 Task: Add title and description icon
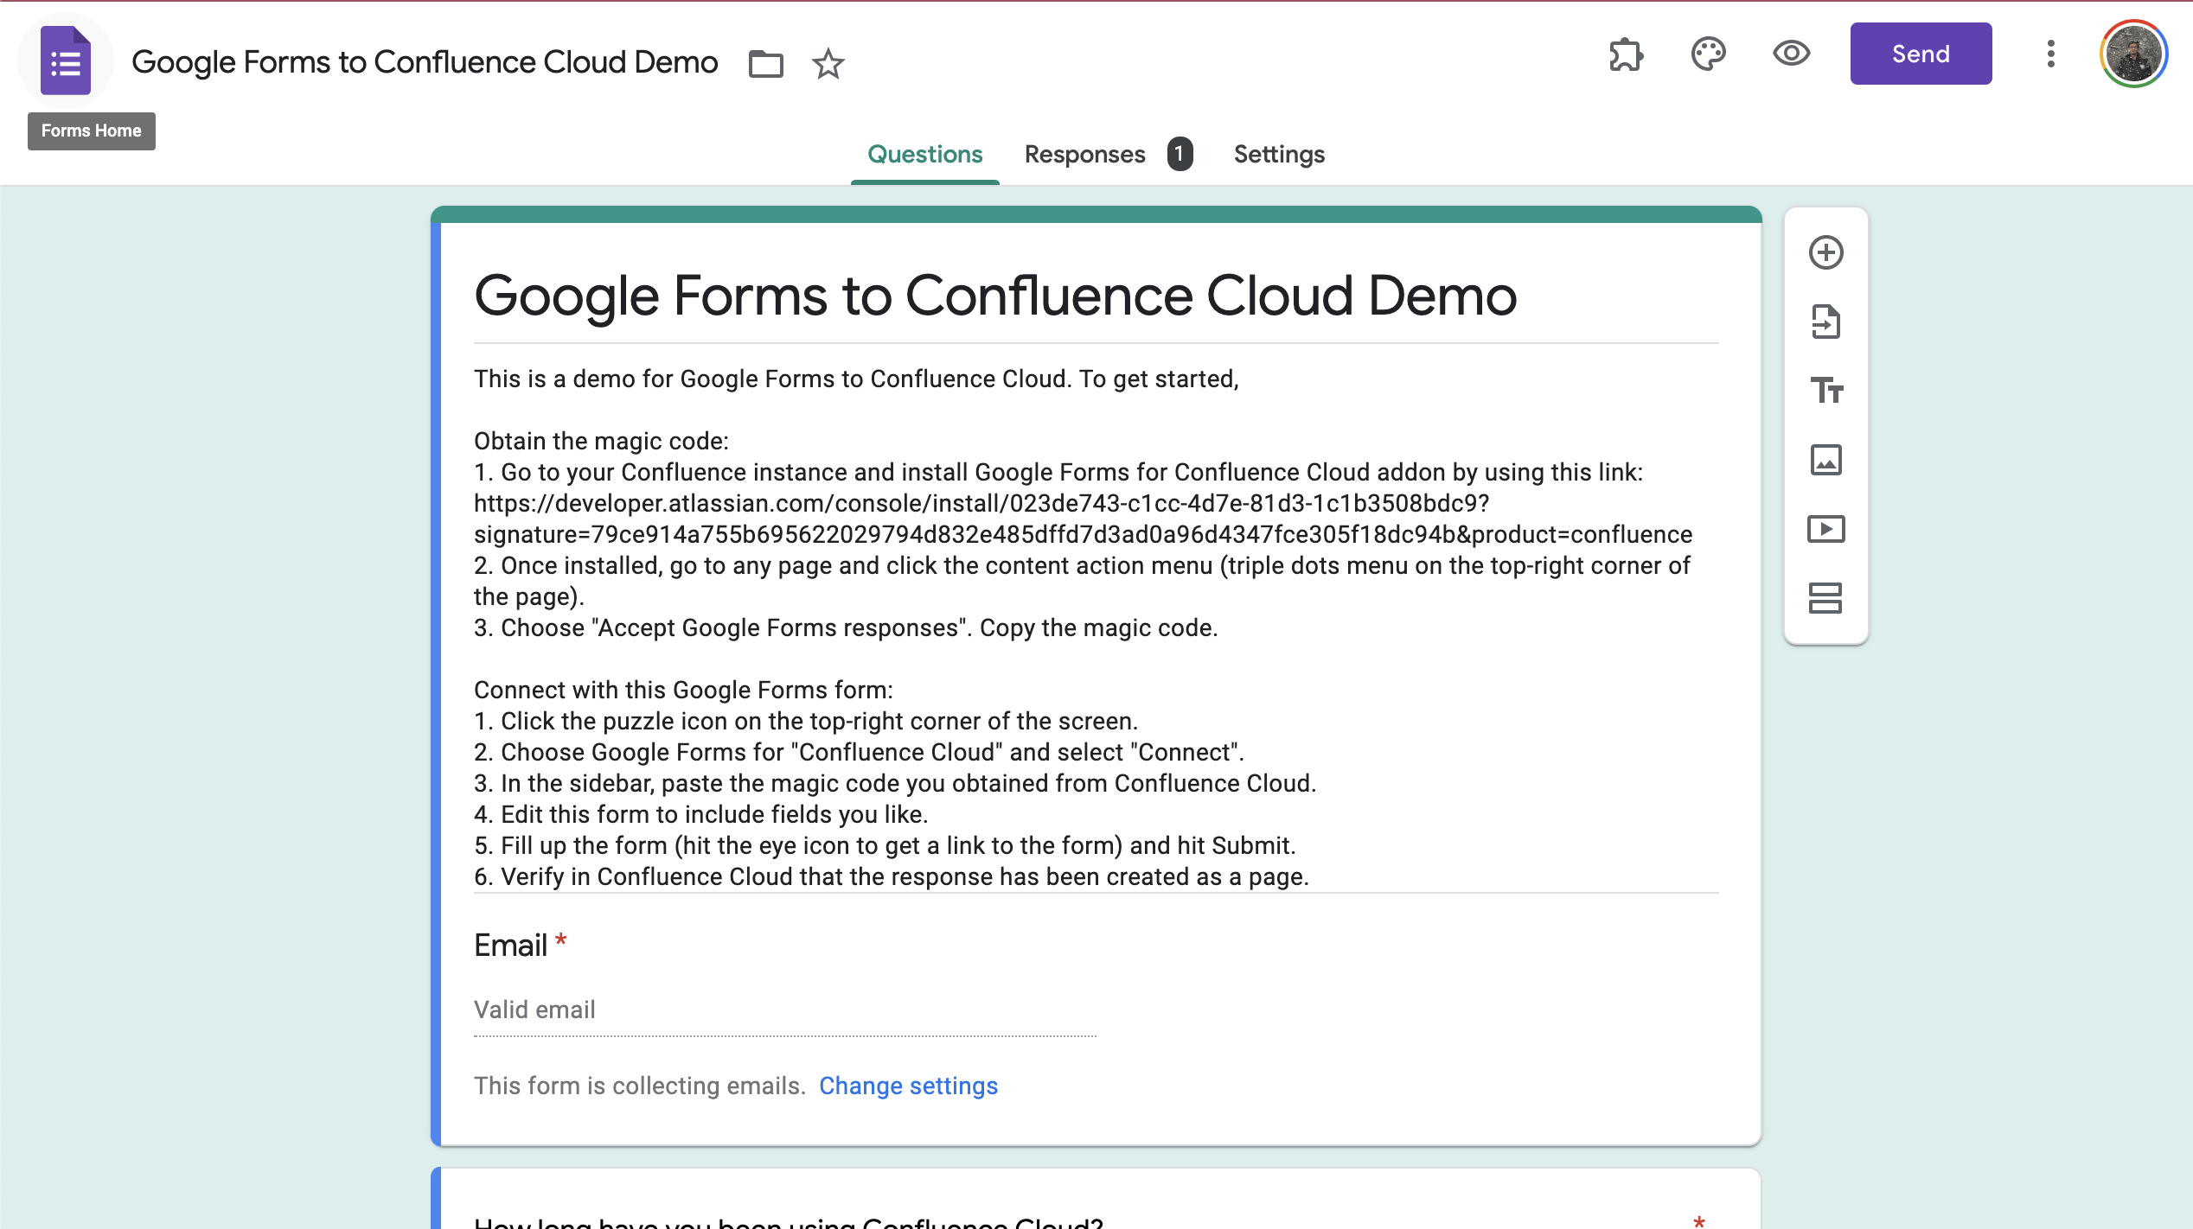tap(1825, 391)
